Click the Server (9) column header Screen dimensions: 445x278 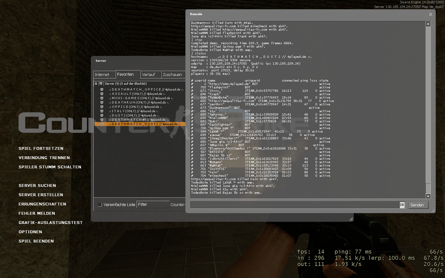pos(144,83)
